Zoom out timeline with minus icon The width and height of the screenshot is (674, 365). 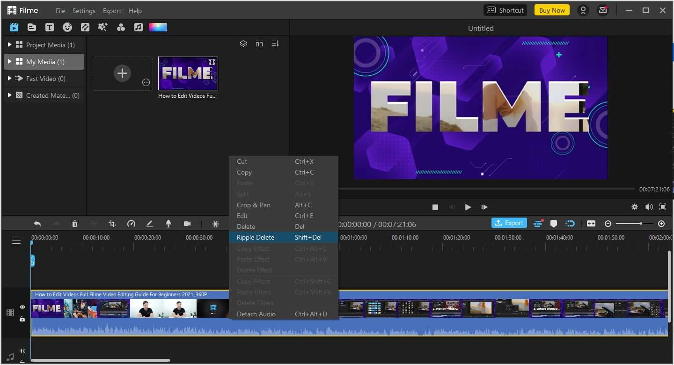(608, 224)
